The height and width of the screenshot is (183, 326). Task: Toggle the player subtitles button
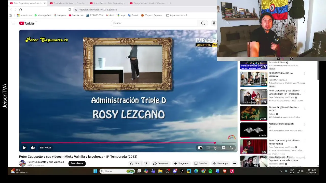pos(208,148)
